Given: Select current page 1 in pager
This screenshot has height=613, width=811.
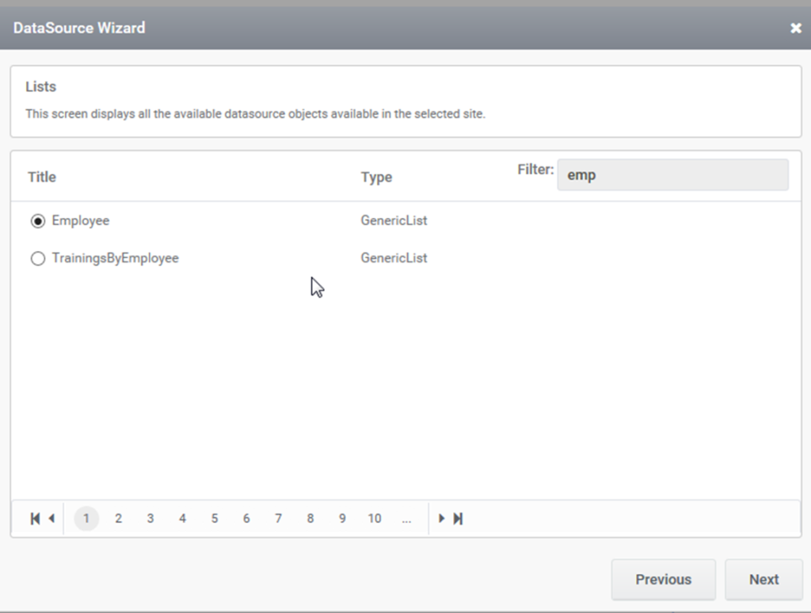Looking at the screenshot, I should pyautogui.click(x=86, y=519).
